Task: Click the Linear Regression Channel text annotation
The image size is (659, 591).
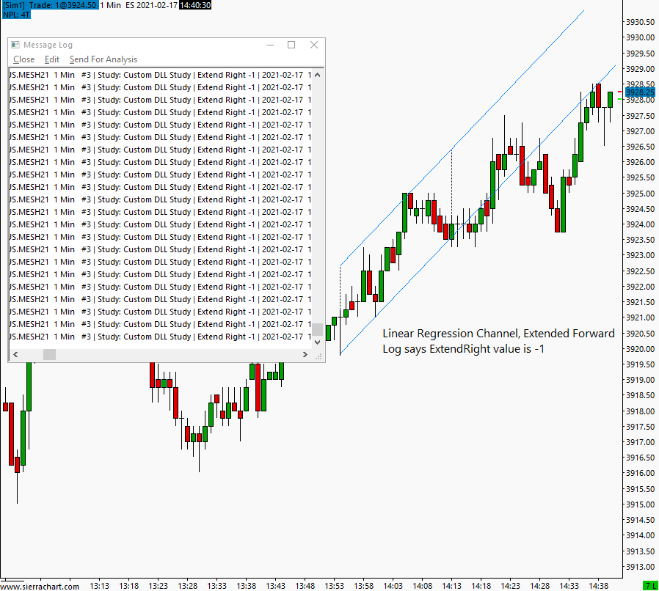Action: coord(498,334)
